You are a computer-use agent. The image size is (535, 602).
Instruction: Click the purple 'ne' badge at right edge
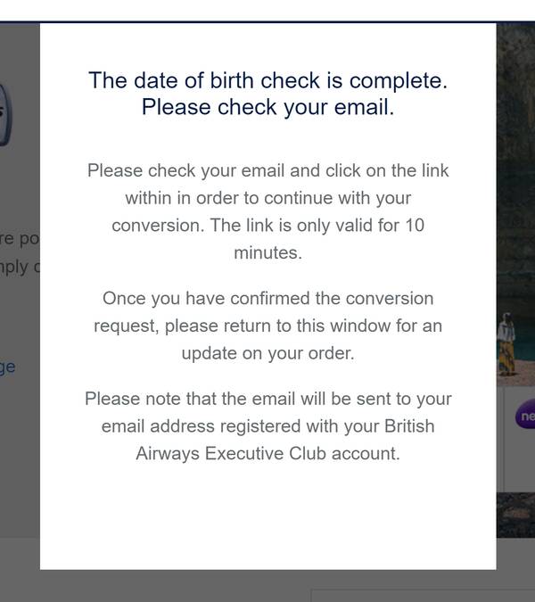[x=526, y=416]
